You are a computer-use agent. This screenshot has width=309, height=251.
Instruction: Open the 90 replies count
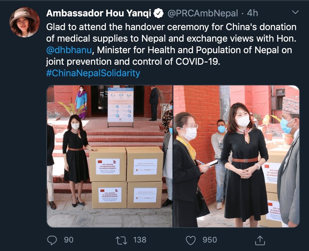coord(68,240)
